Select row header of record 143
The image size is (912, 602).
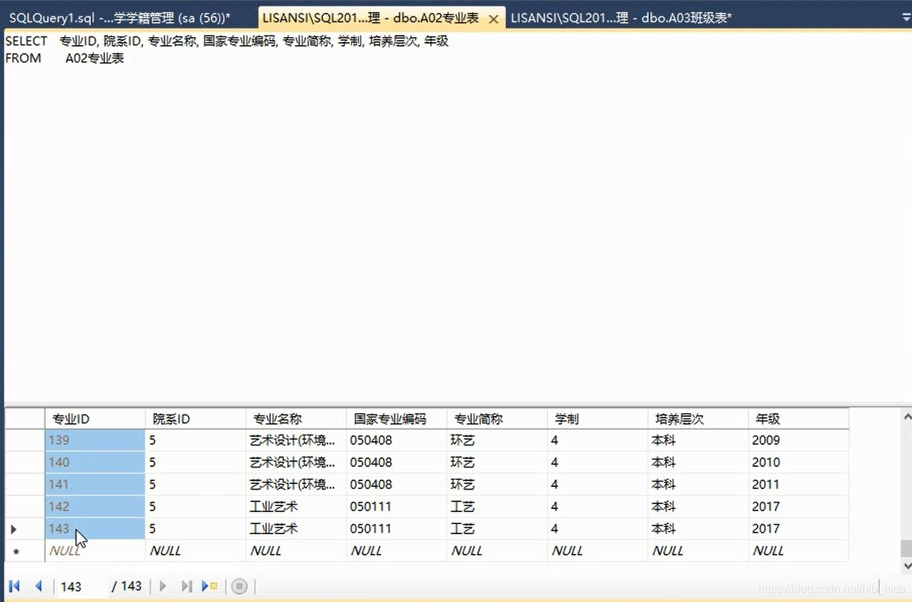(25, 529)
